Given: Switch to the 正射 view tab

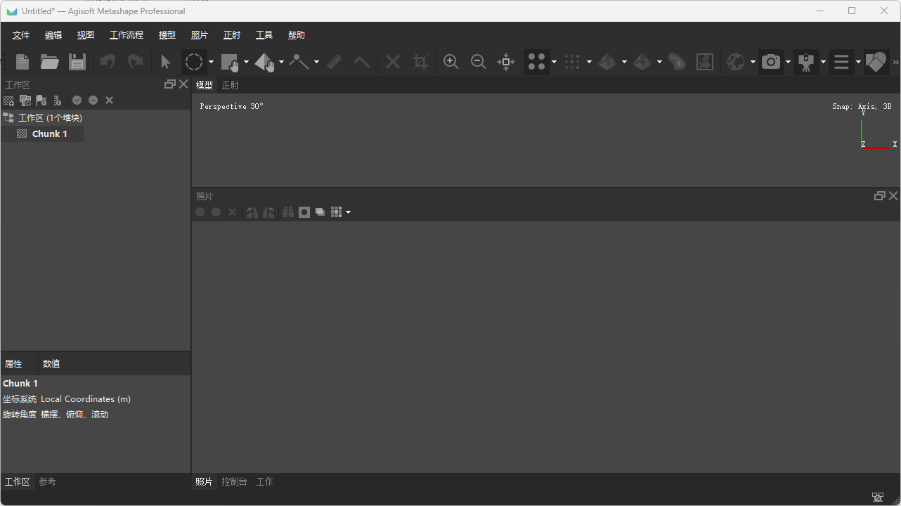Looking at the screenshot, I should 230,84.
